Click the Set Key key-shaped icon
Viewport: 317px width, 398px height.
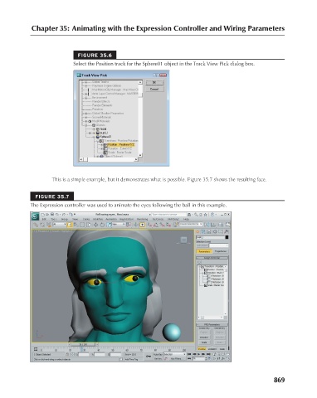(x=149, y=357)
